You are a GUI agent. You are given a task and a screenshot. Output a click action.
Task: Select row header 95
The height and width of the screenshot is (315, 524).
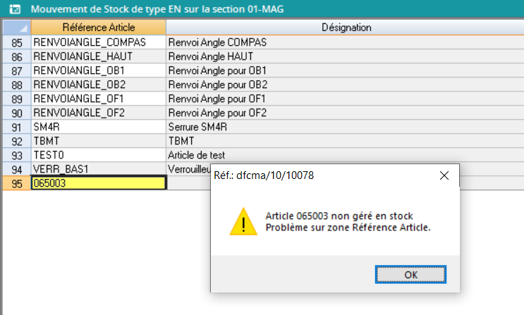[x=17, y=183]
